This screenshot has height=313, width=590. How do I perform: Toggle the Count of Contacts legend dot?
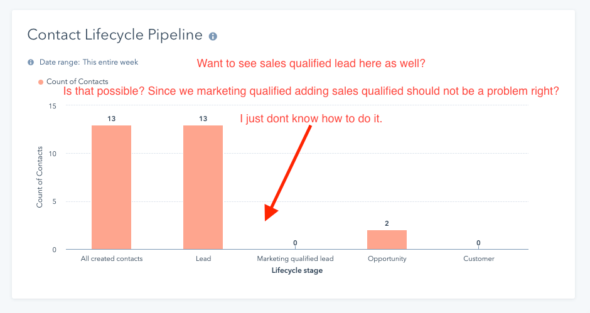coord(41,82)
